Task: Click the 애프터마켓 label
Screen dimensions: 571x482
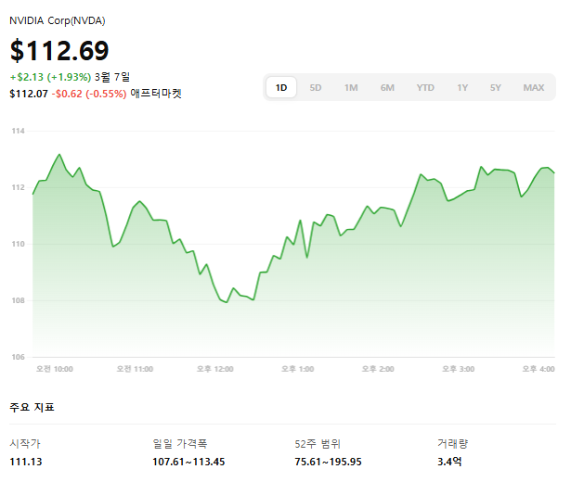Action: coord(156,94)
